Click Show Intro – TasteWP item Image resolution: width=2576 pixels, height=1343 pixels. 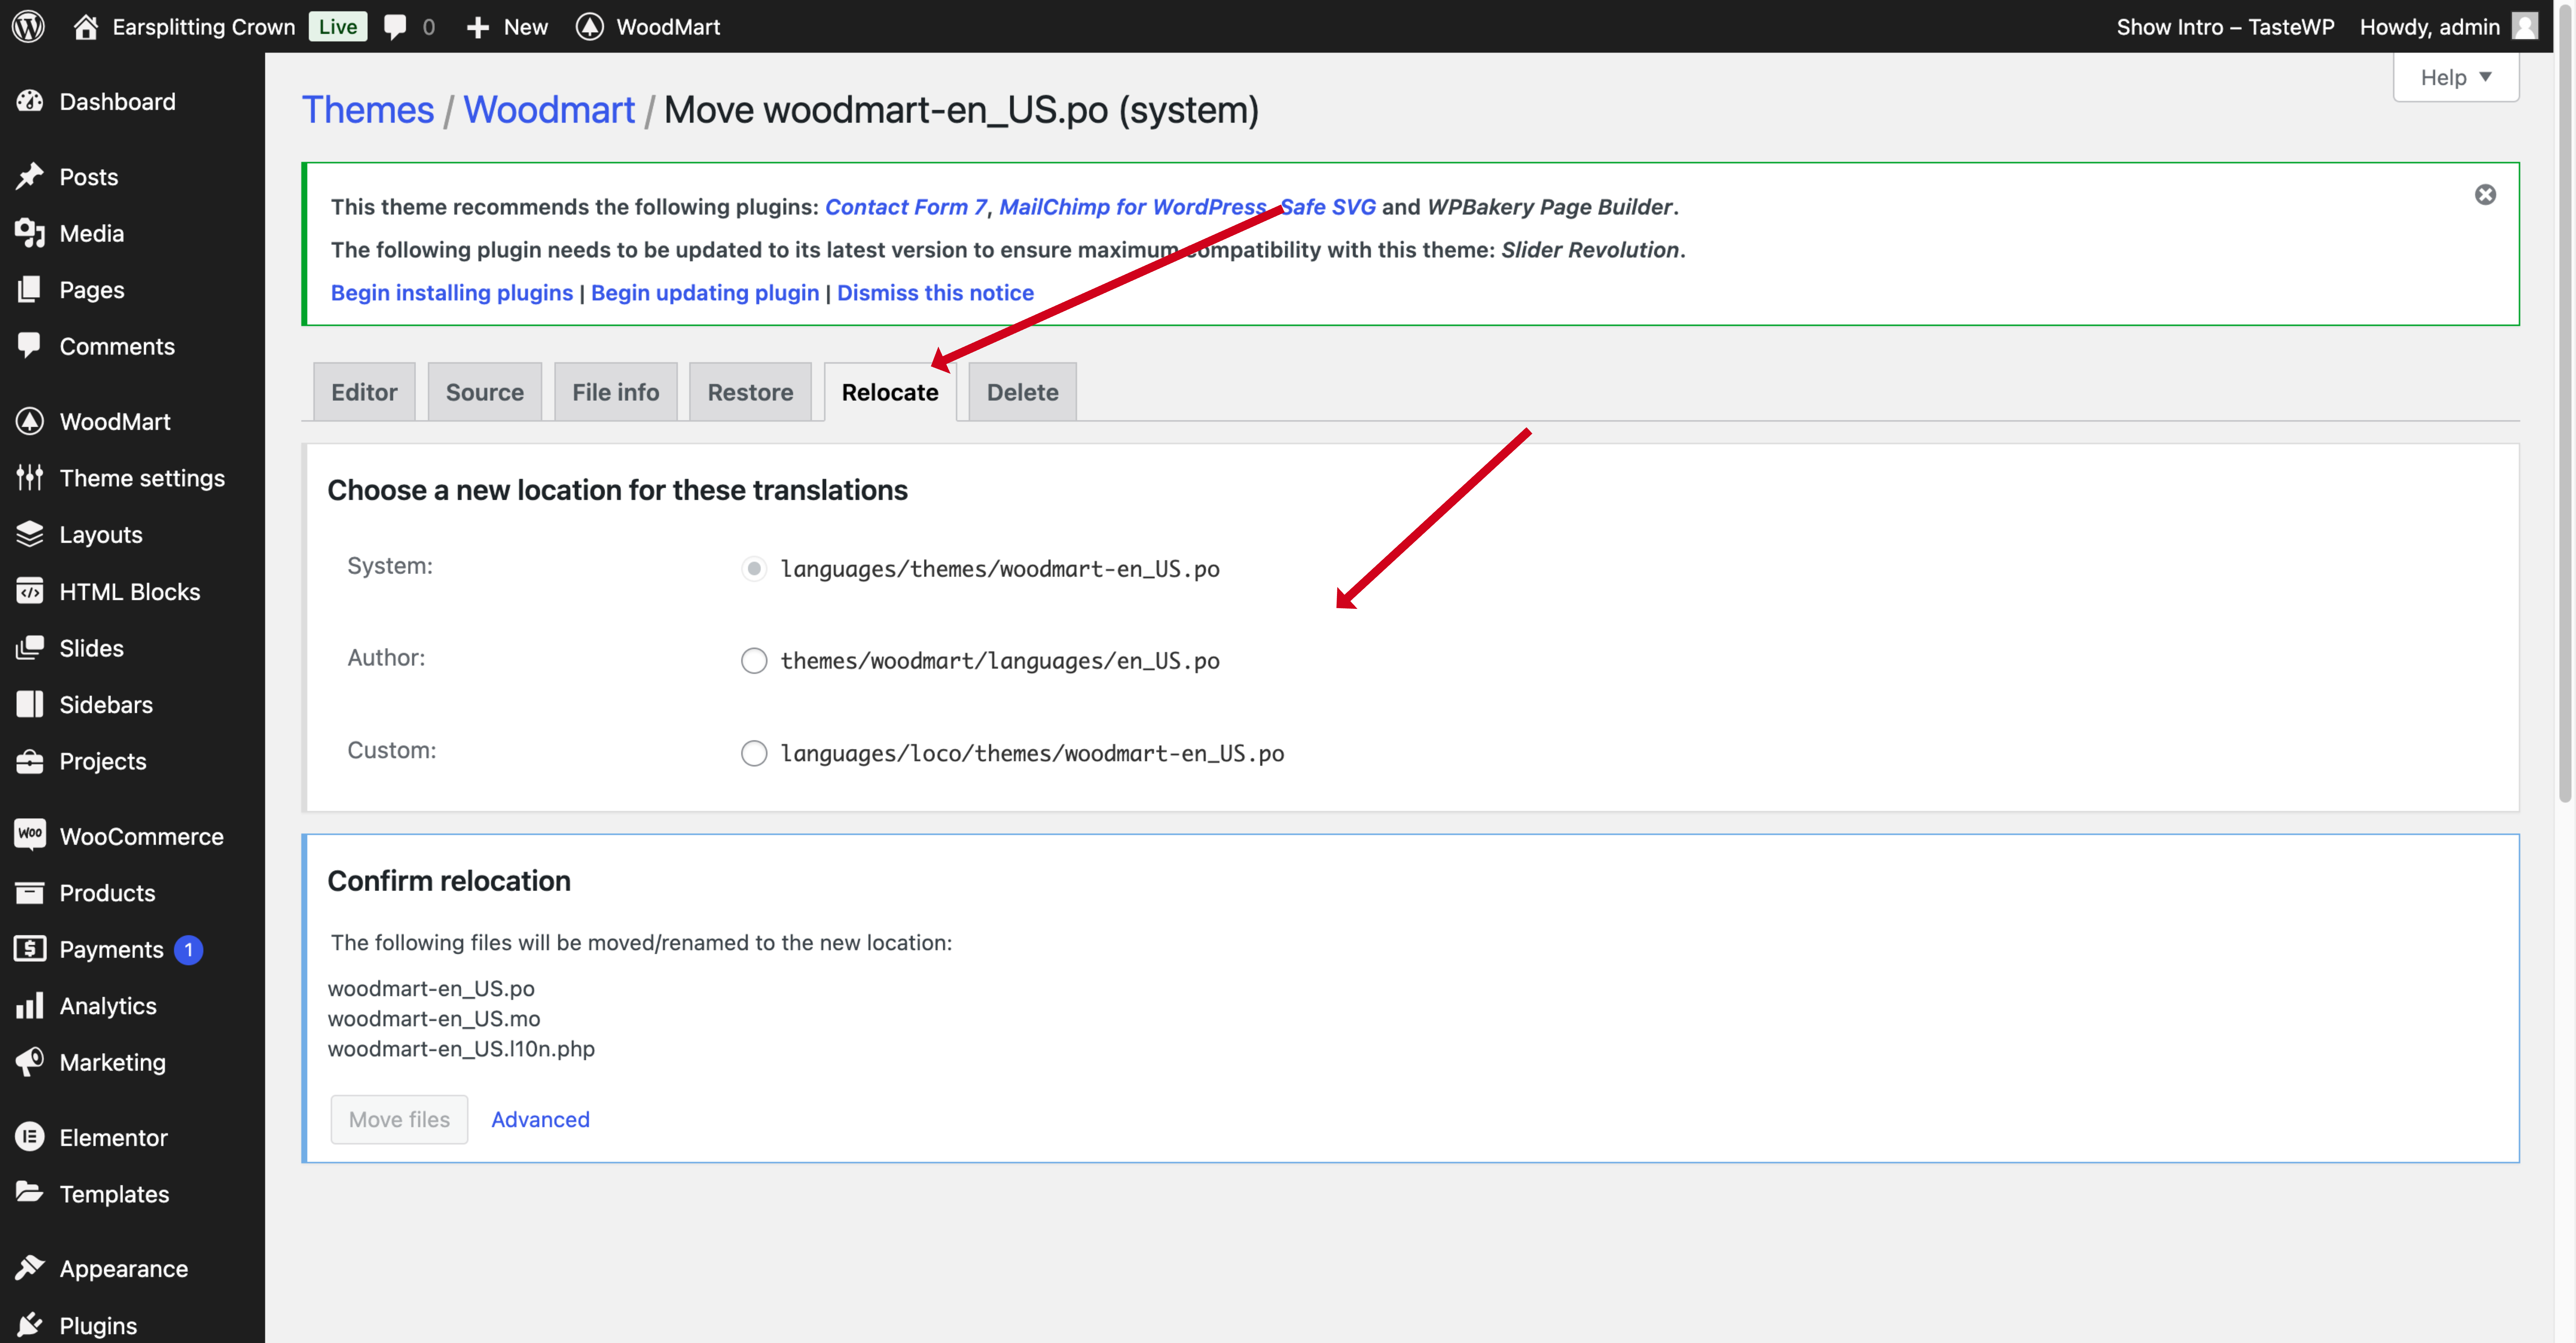tap(2225, 27)
